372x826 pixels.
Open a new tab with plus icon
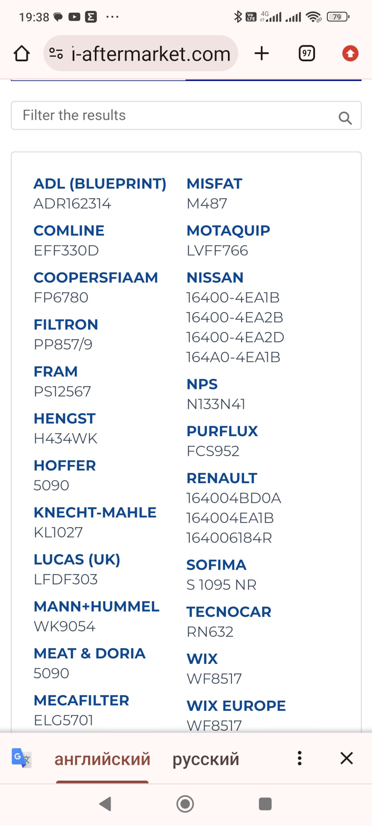(x=261, y=54)
